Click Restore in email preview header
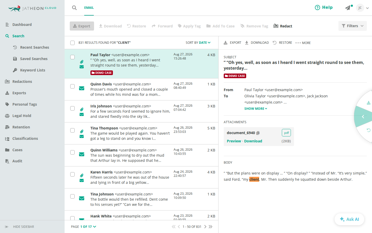The height and width of the screenshot is (233, 372). [x=282, y=43]
